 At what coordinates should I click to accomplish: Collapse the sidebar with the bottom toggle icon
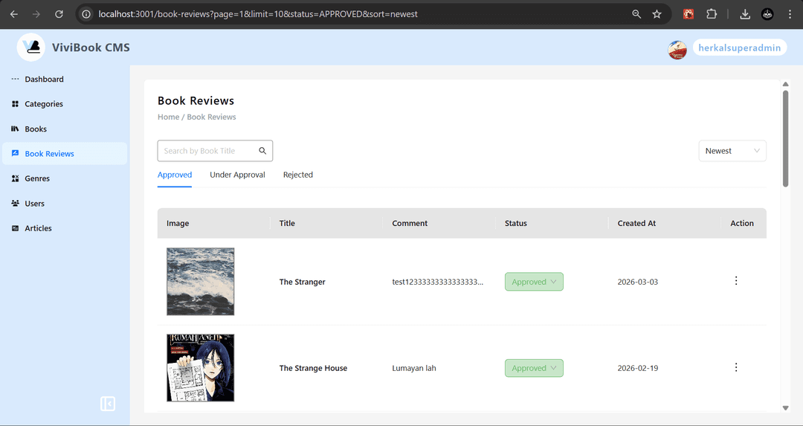[x=108, y=404]
